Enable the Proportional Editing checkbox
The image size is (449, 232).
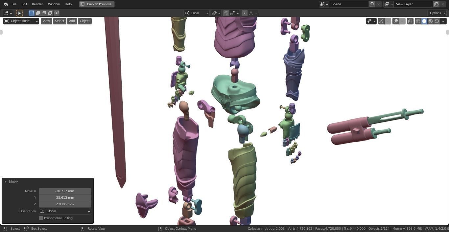(x=41, y=218)
